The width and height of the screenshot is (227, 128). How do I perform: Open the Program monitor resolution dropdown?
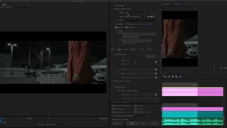pyautogui.click(x=216, y=68)
